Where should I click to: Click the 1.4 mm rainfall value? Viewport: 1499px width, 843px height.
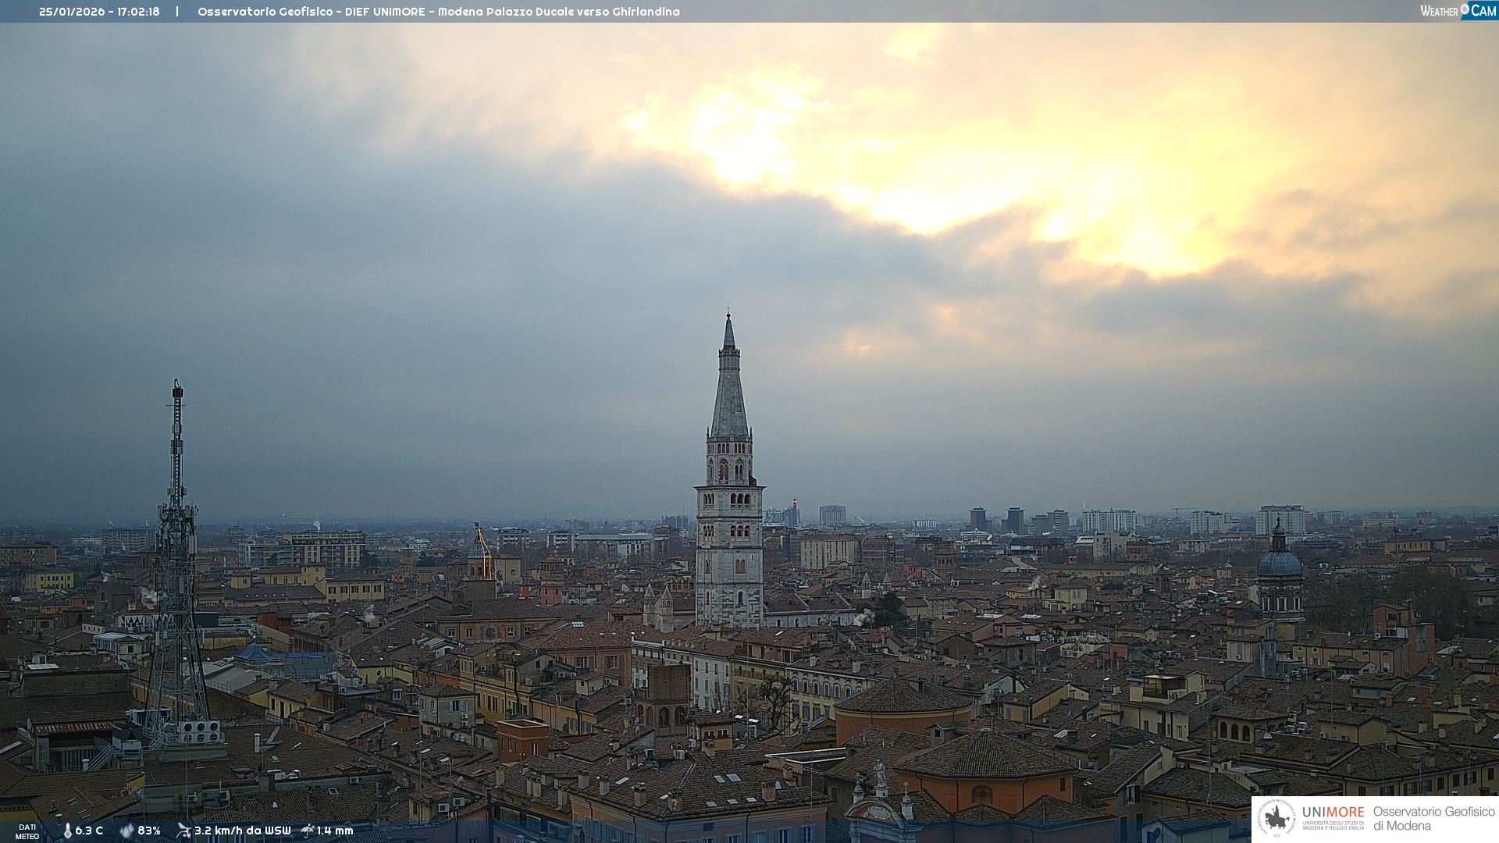(x=335, y=831)
